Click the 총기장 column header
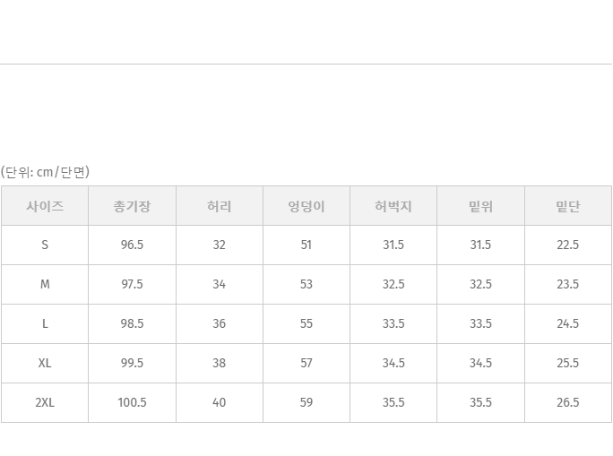 pyautogui.click(x=132, y=206)
